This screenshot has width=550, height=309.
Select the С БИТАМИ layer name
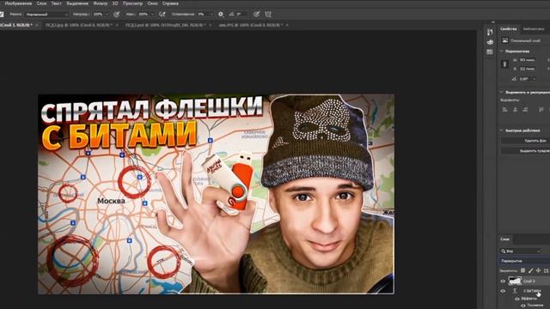(x=532, y=291)
